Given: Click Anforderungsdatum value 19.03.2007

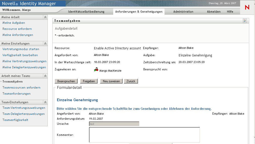Looking at the screenshot, I should [96, 119].
